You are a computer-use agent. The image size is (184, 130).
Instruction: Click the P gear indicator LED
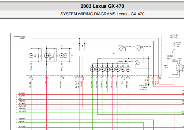(x=92, y=69)
